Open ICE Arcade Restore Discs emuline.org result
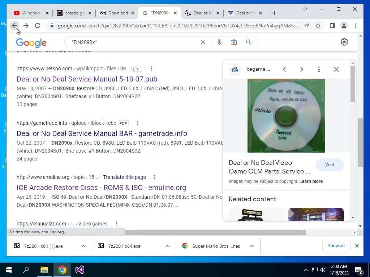 click(x=101, y=188)
